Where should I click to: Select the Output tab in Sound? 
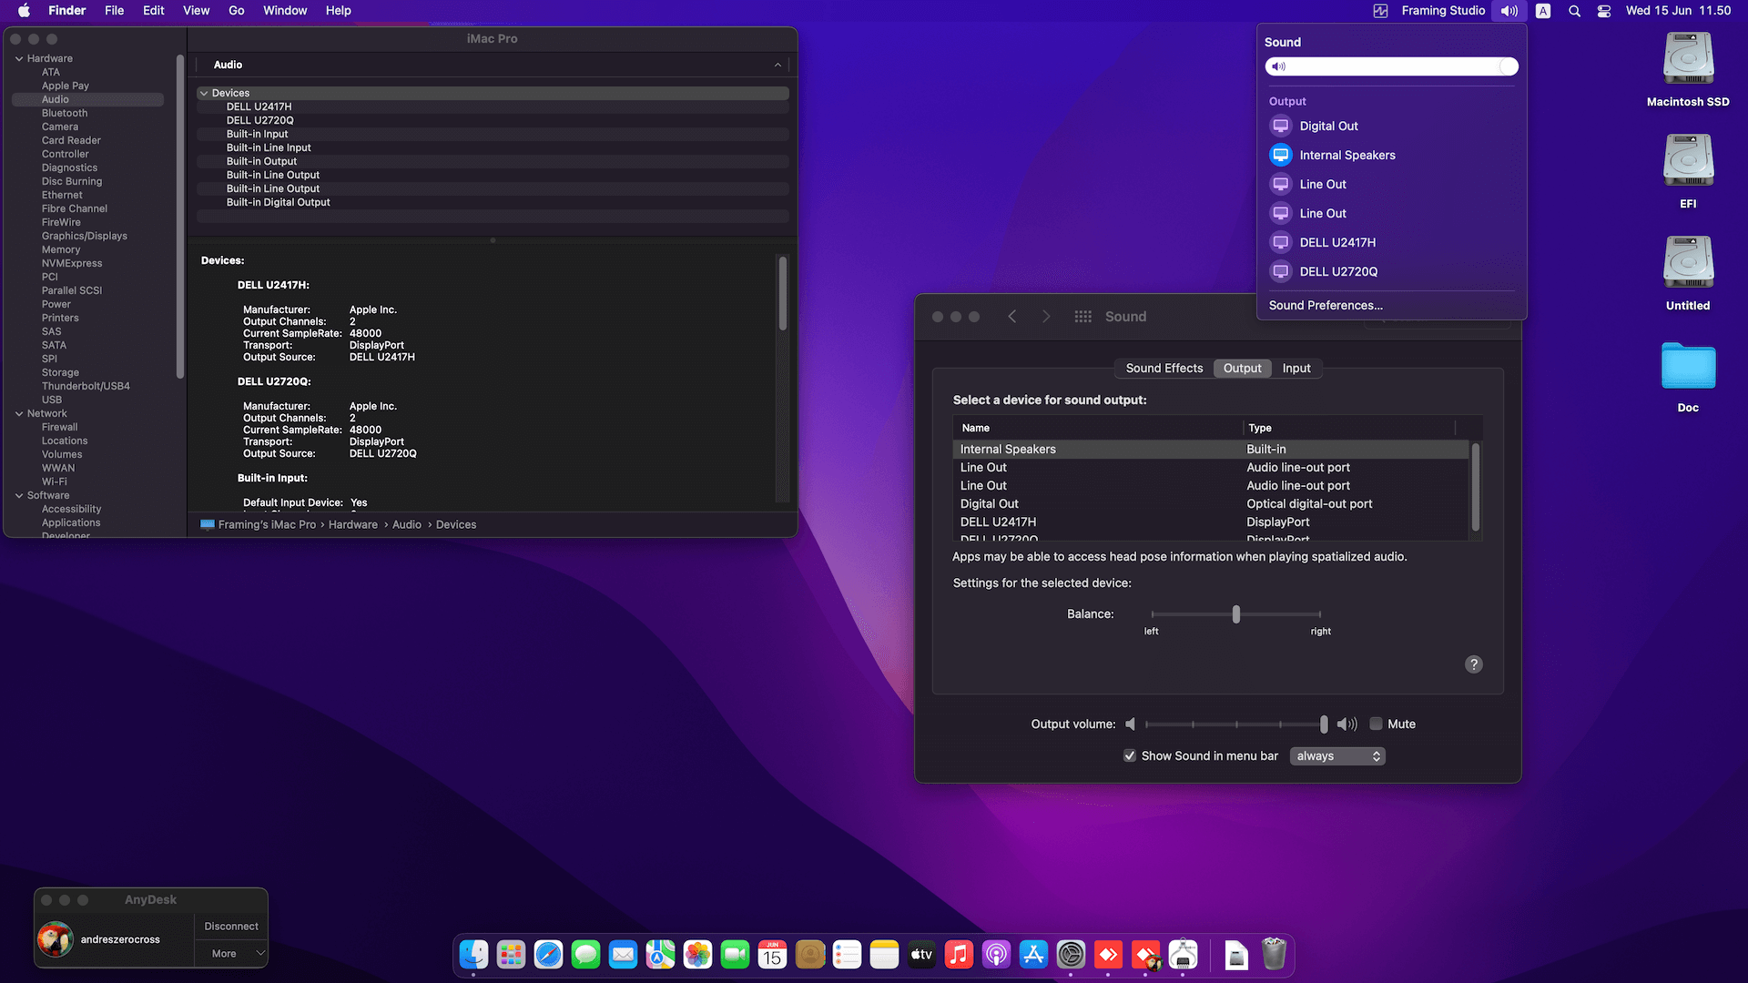[x=1242, y=369]
